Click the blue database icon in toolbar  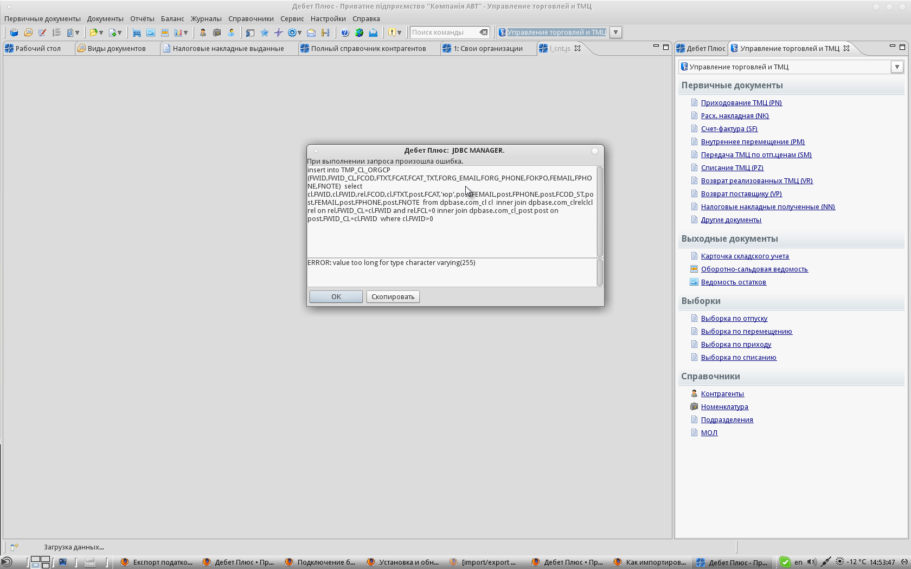click(14, 33)
